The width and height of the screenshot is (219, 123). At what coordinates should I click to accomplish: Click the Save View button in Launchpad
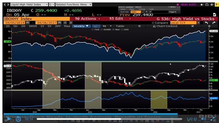[125, 12]
